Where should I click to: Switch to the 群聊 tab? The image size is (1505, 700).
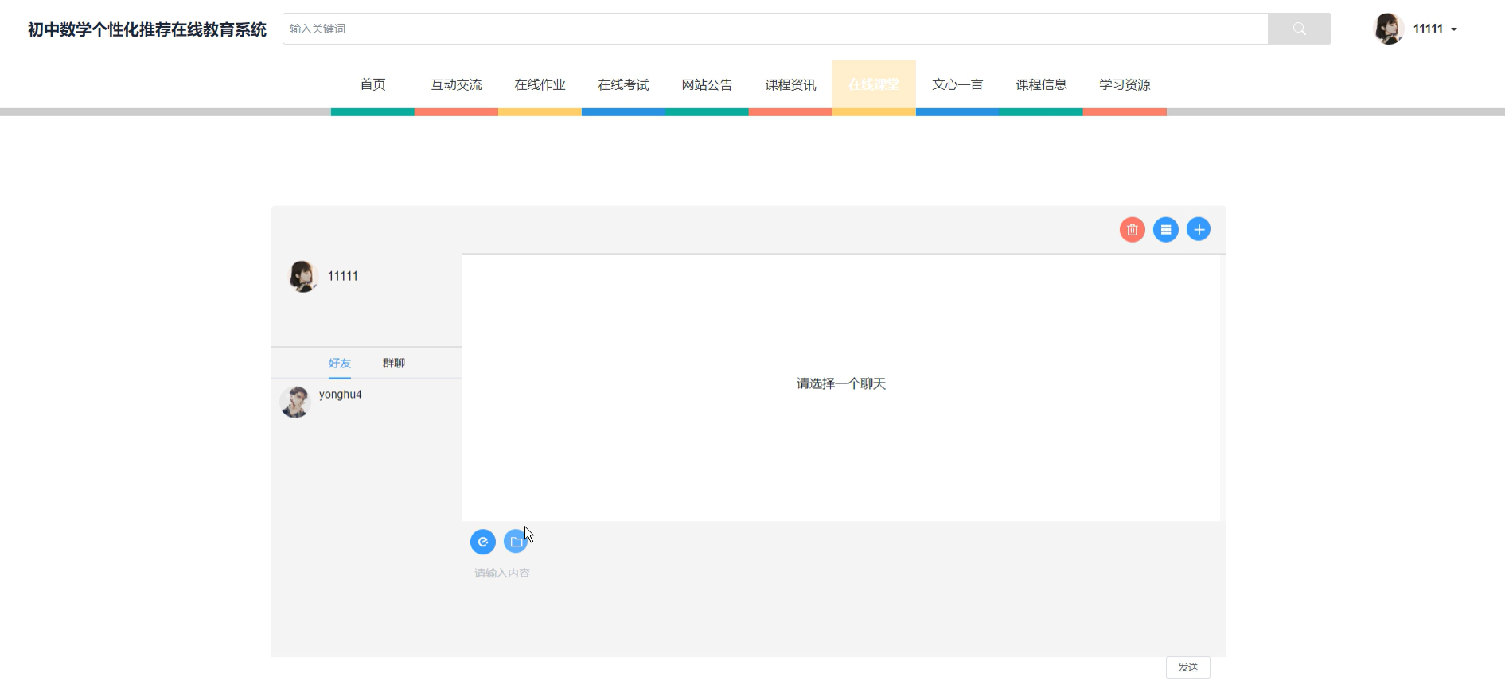click(394, 363)
